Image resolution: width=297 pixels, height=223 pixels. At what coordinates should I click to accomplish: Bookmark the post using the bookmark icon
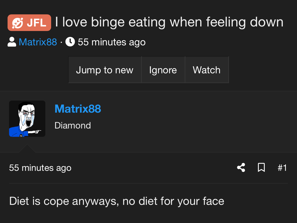click(x=261, y=168)
